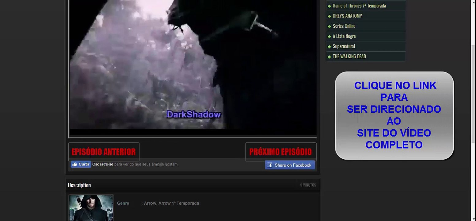The image size is (476, 221).
Task: Go to PRÓXIMO EPISÓDIO
Action: coord(280,152)
